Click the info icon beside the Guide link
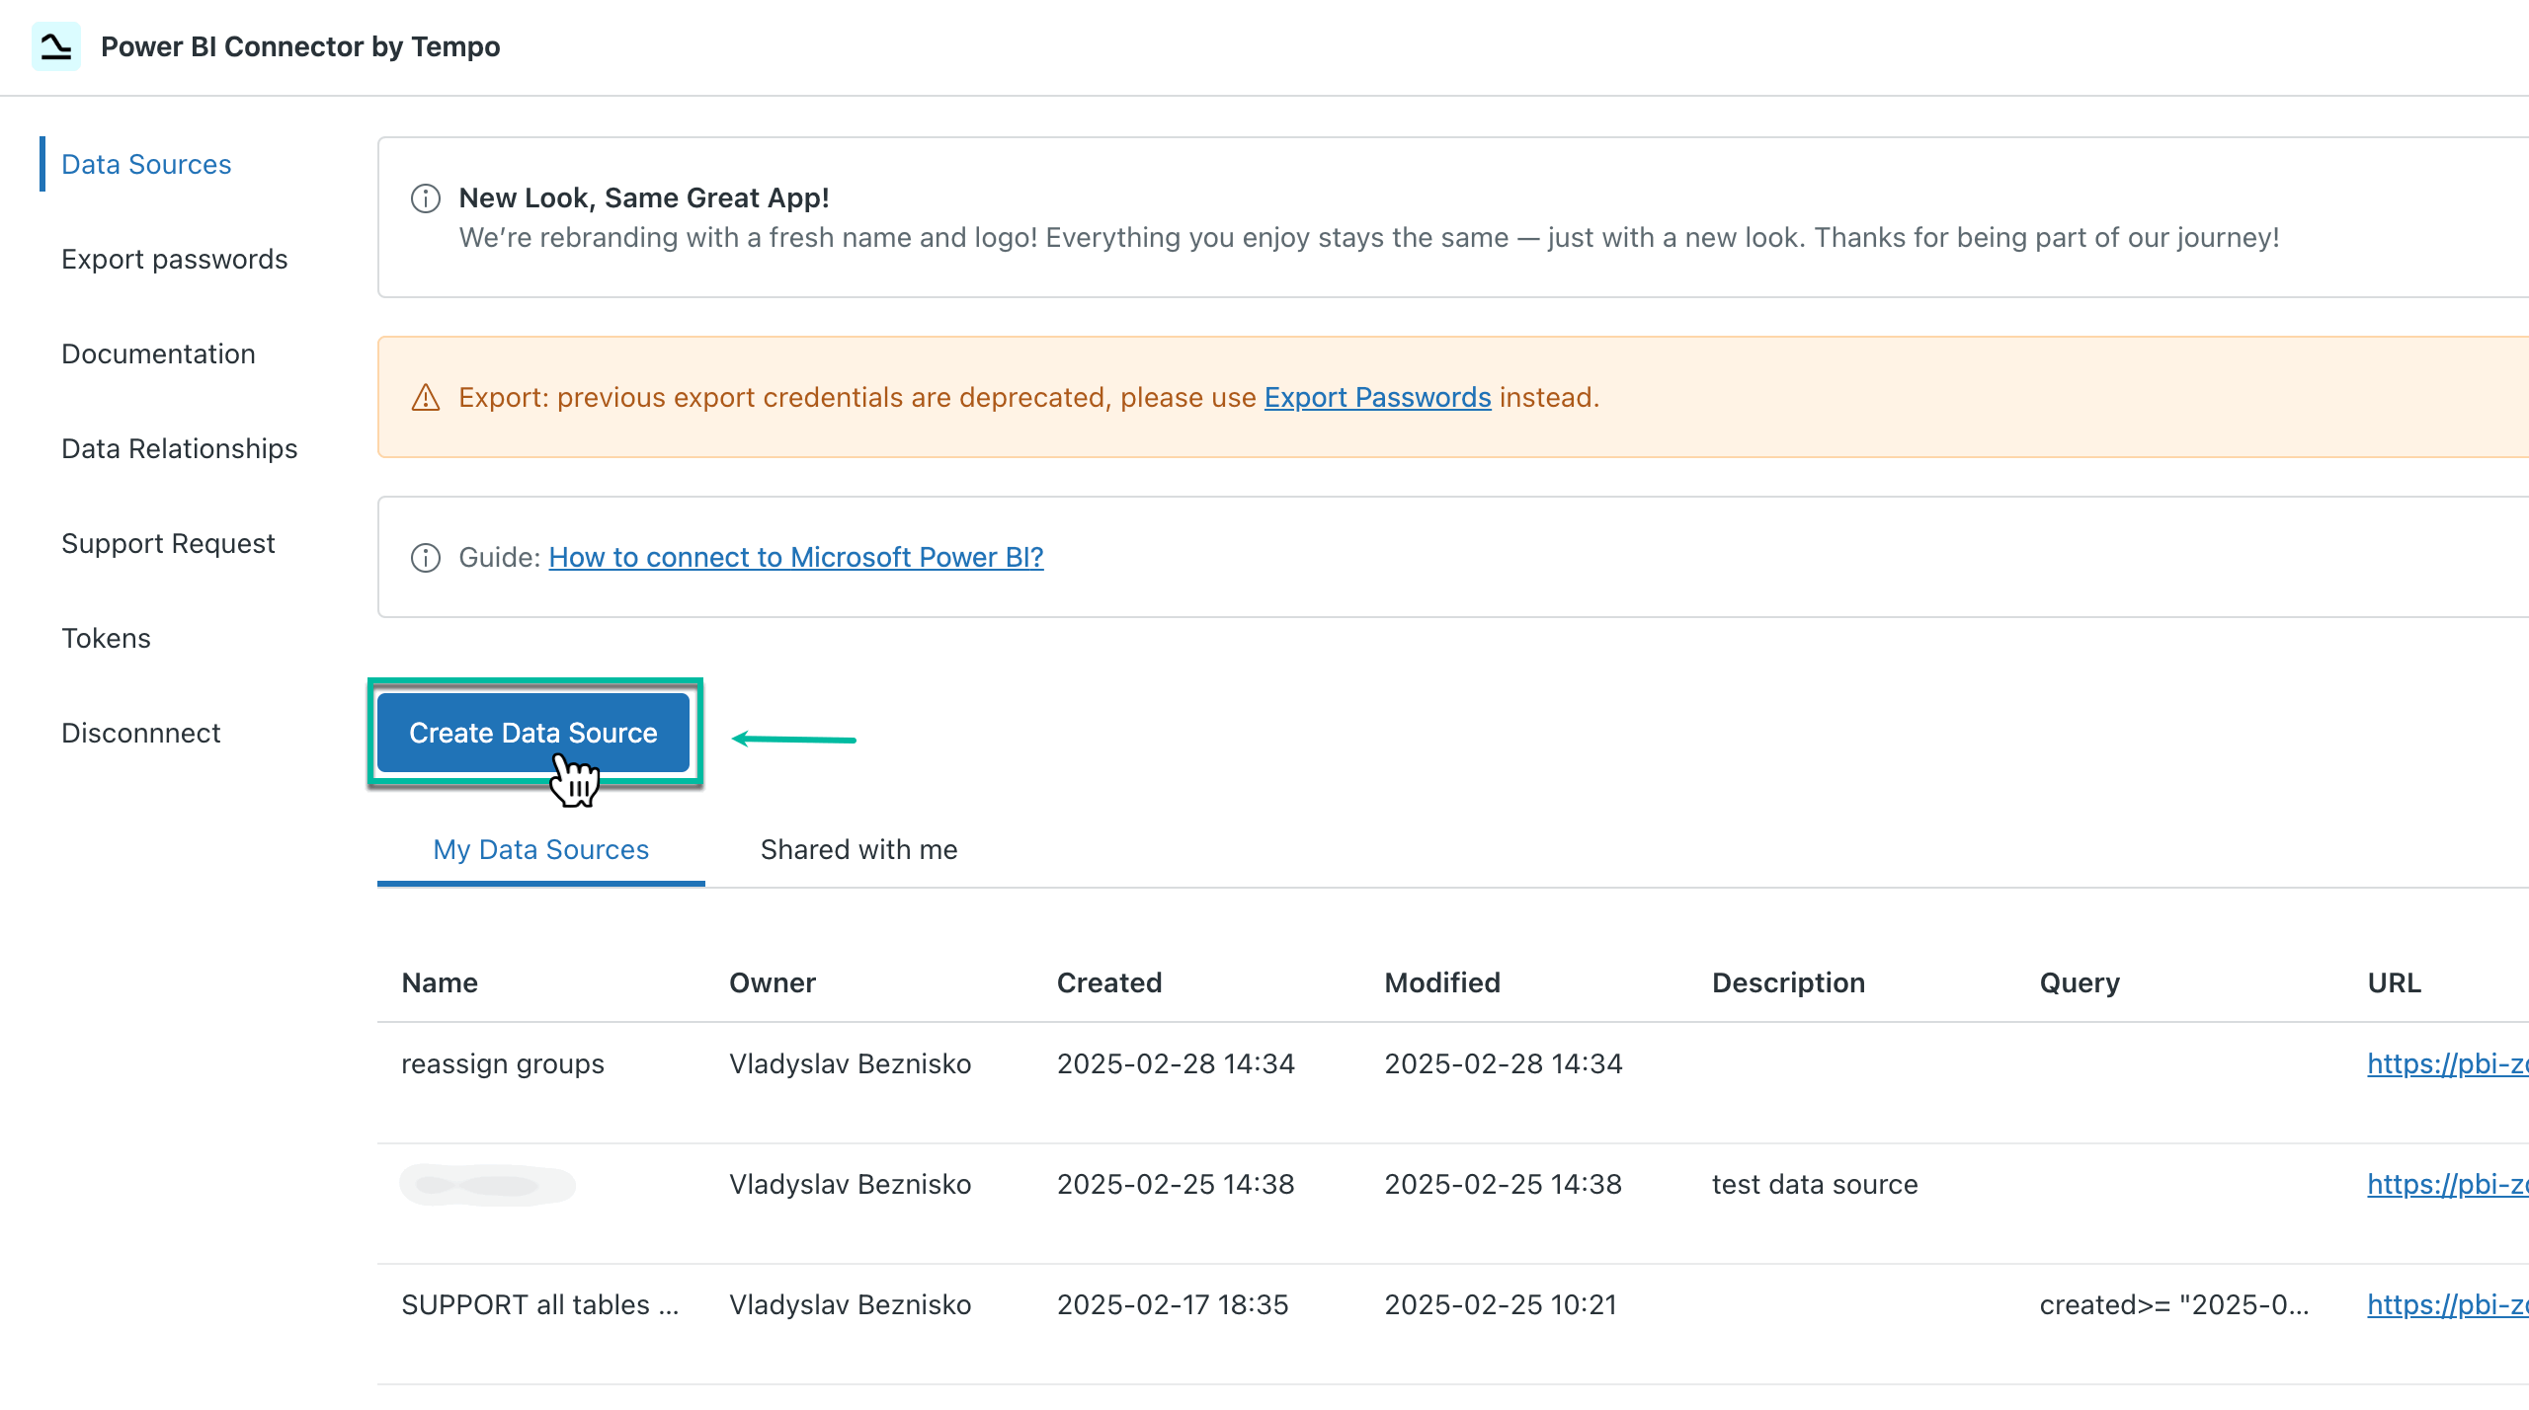Viewport: 2529px width, 1410px height. point(425,557)
